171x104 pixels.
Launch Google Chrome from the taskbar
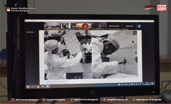point(38,86)
